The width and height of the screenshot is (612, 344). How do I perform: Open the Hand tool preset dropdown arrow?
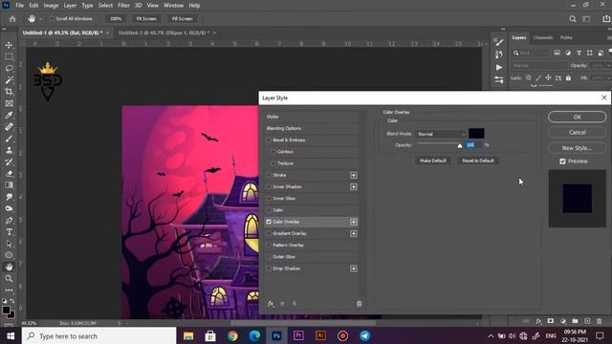pyautogui.click(x=40, y=19)
